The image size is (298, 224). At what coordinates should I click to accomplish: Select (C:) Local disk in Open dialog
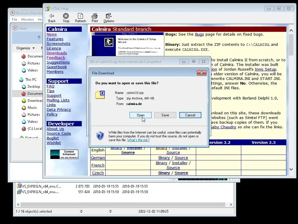tap(32, 129)
